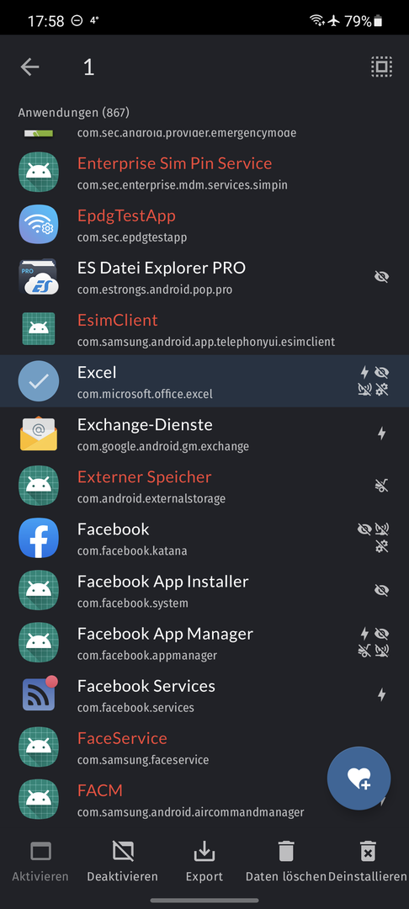Tap the favorites heart floating button

coord(359,779)
